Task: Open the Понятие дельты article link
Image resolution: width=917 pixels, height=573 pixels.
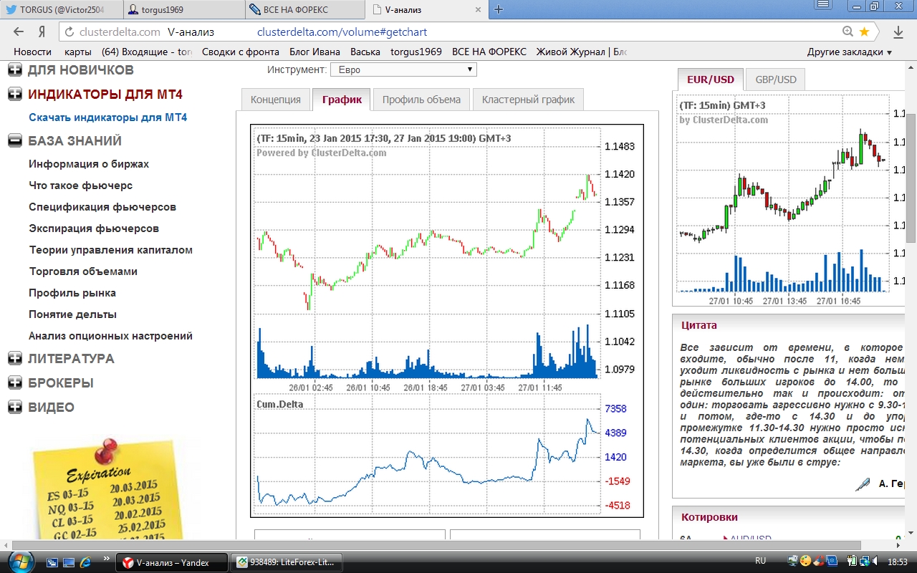Action: (72, 314)
